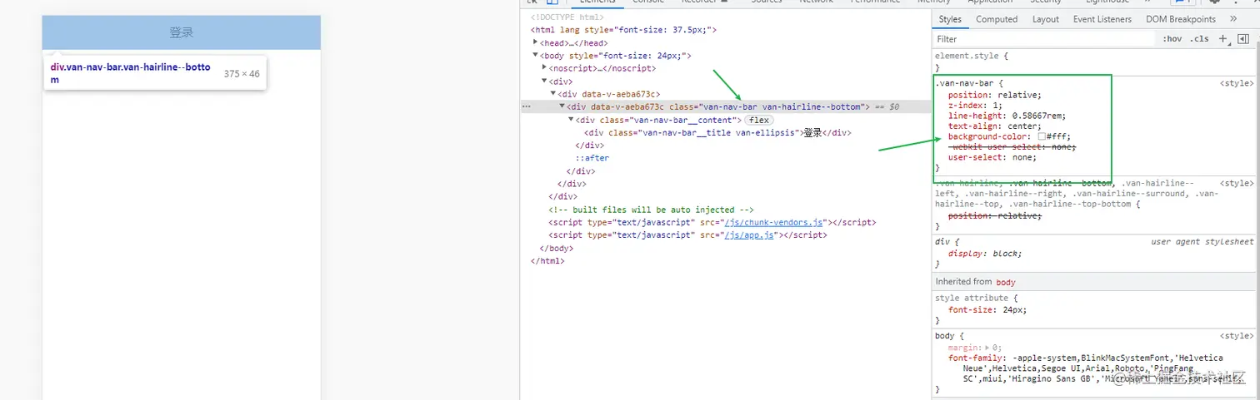1260x400 pixels.
Task: Open the Layout tab
Action: [1046, 19]
